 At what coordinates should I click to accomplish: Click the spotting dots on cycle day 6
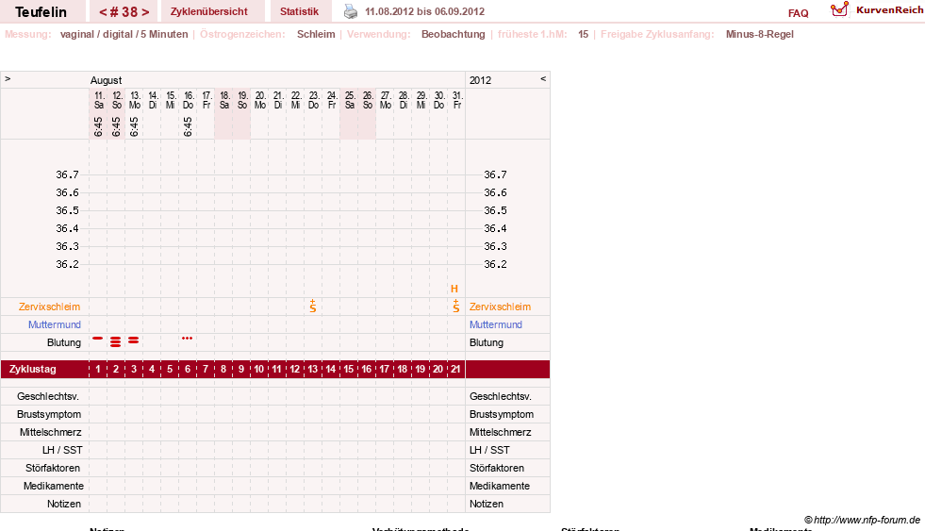[x=187, y=338]
